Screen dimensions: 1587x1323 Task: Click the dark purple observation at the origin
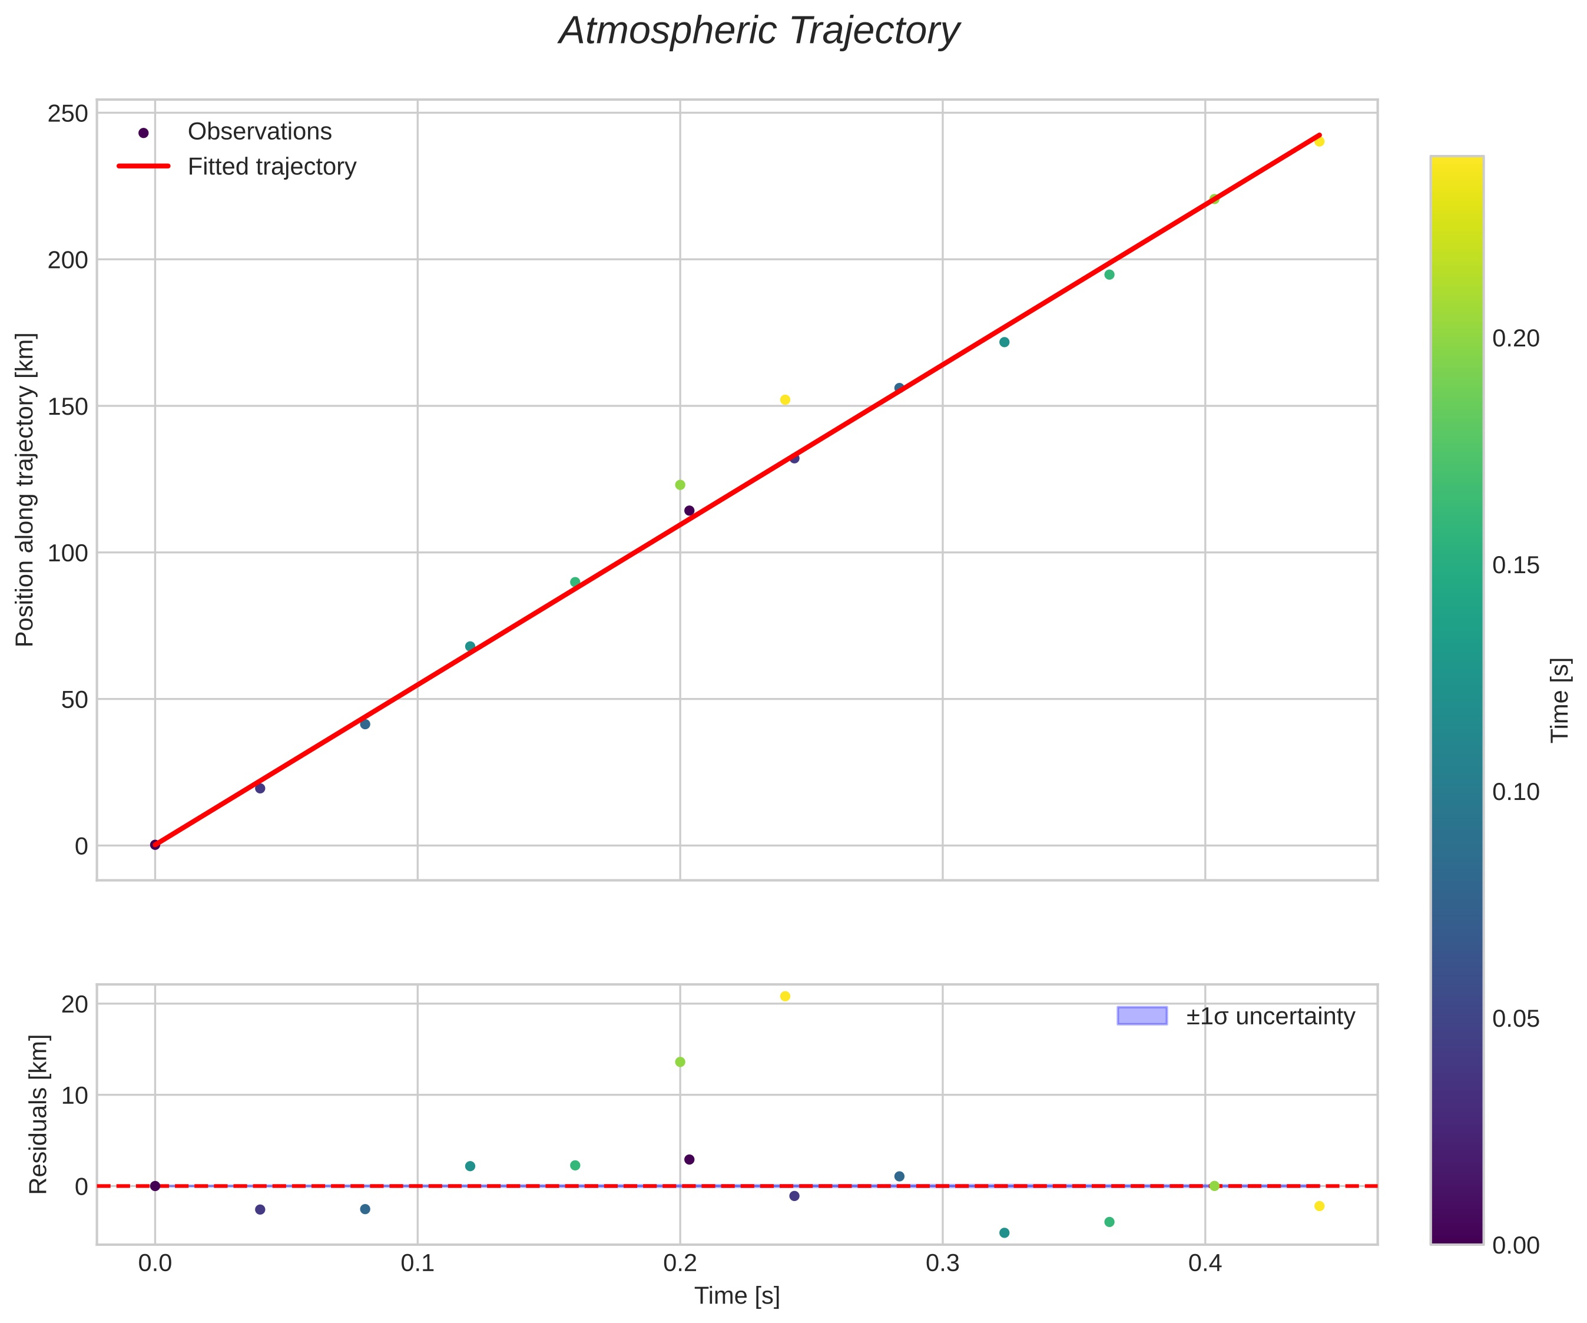155,845
